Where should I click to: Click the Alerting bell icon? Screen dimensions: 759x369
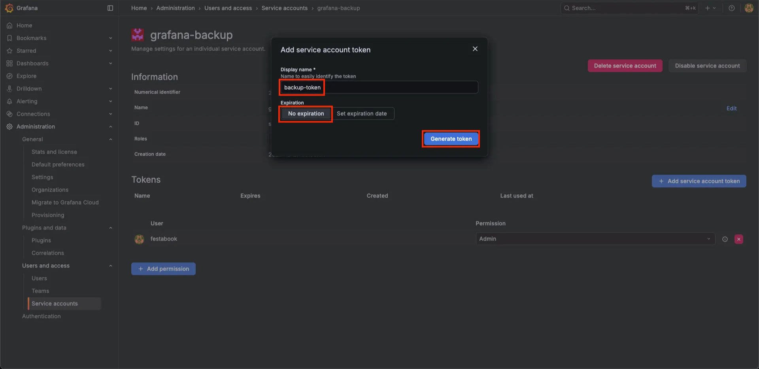pos(9,101)
